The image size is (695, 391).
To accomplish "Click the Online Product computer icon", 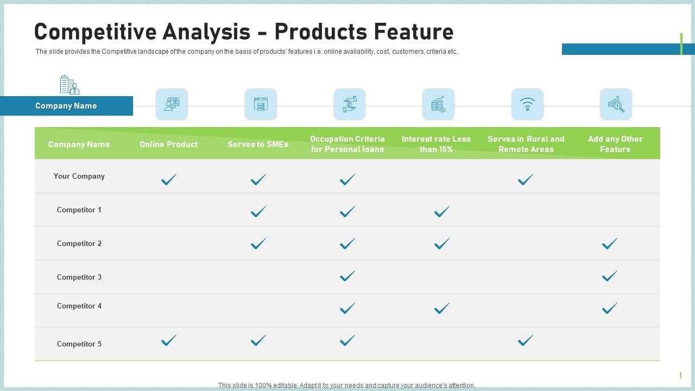I will tap(172, 104).
